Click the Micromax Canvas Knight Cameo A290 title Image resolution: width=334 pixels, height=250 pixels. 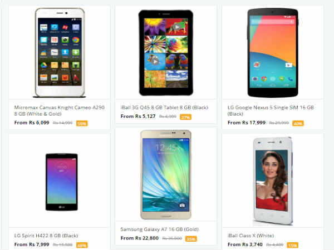coord(59,111)
